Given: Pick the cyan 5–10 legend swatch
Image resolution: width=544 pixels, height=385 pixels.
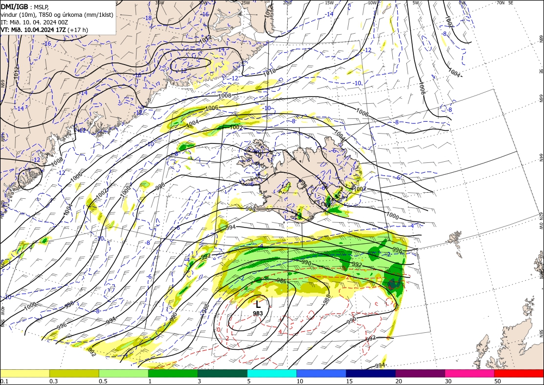Looking at the screenshot, I should click(272, 373).
